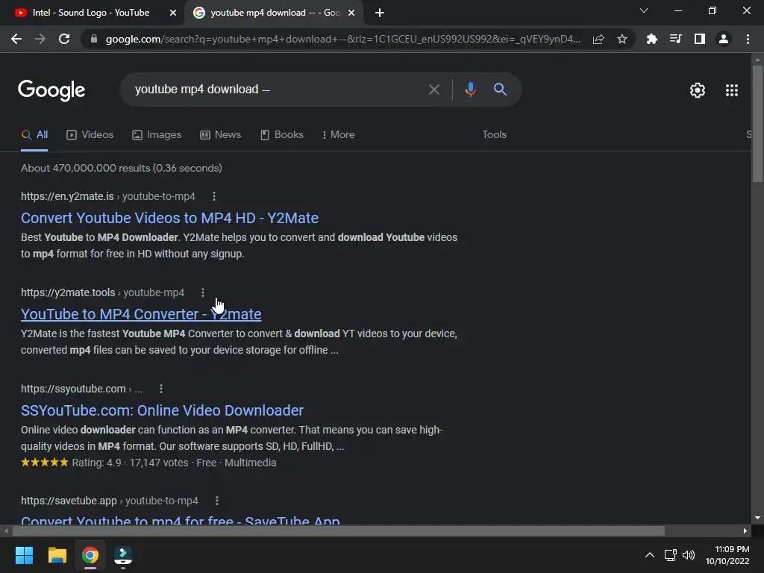The height and width of the screenshot is (573, 764).
Task: Open the Chrome extensions puzzle icon
Action: 651,39
